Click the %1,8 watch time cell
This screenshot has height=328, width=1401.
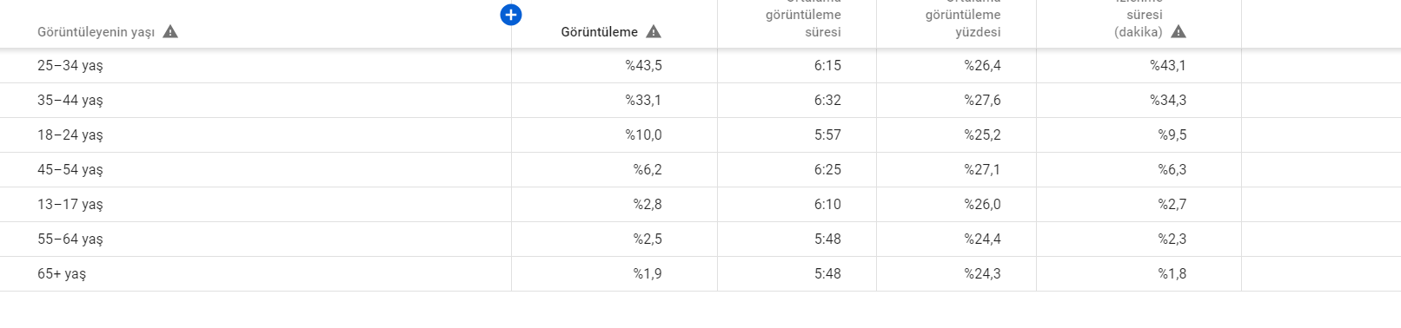[x=1172, y=274]
